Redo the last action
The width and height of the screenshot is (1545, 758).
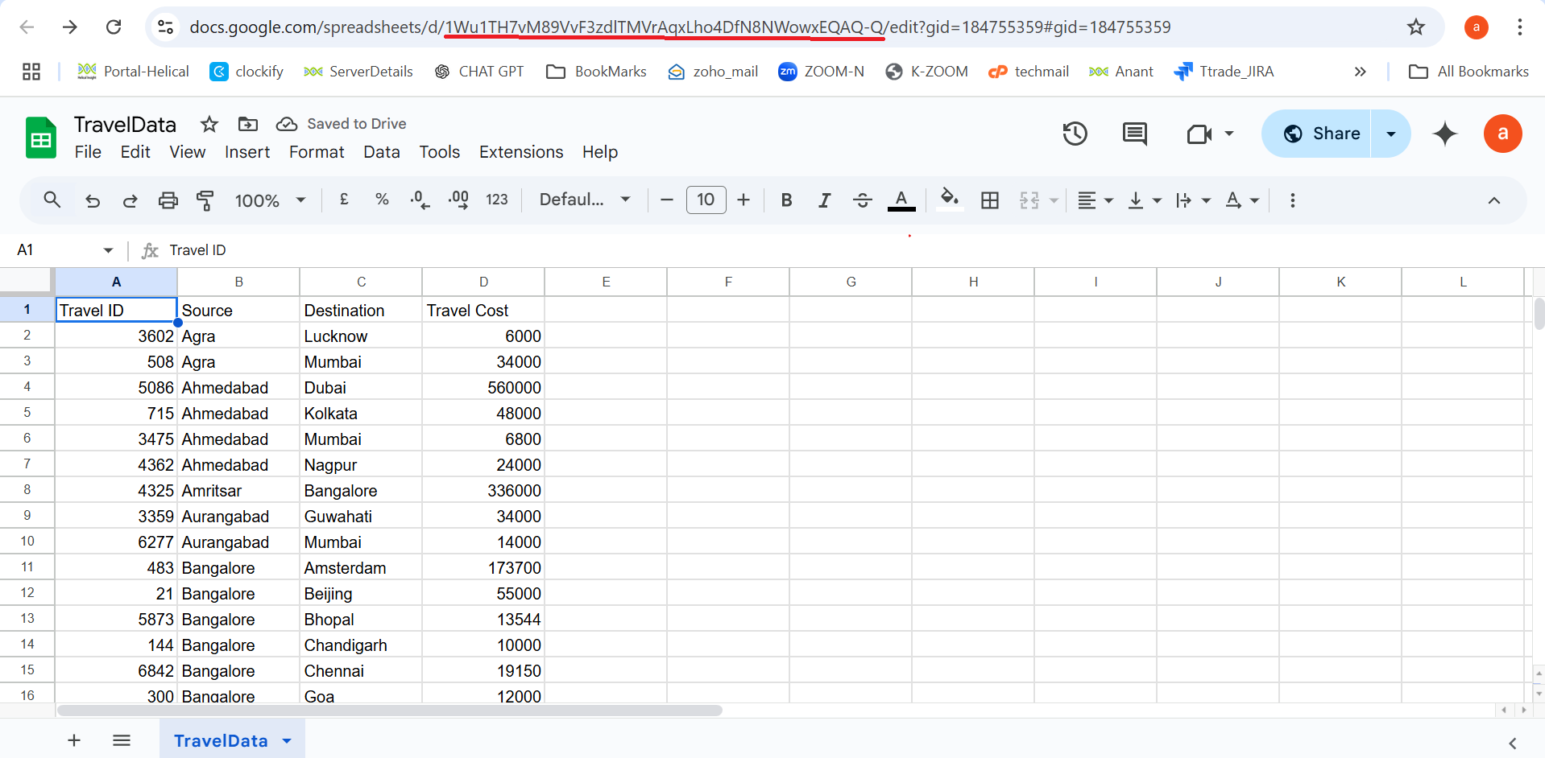[130, 200]
